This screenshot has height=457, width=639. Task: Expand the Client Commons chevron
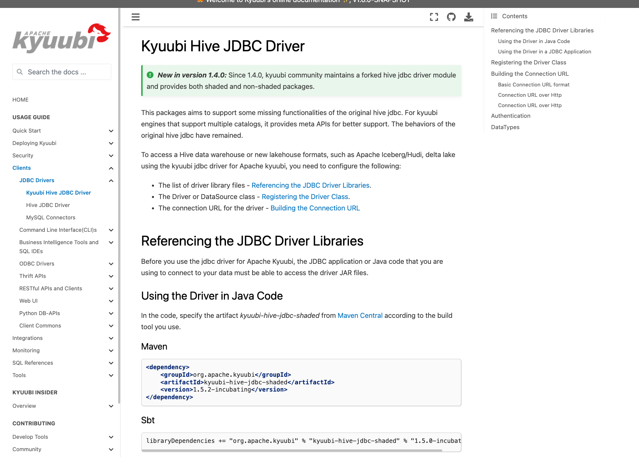[x=111, y=326]
